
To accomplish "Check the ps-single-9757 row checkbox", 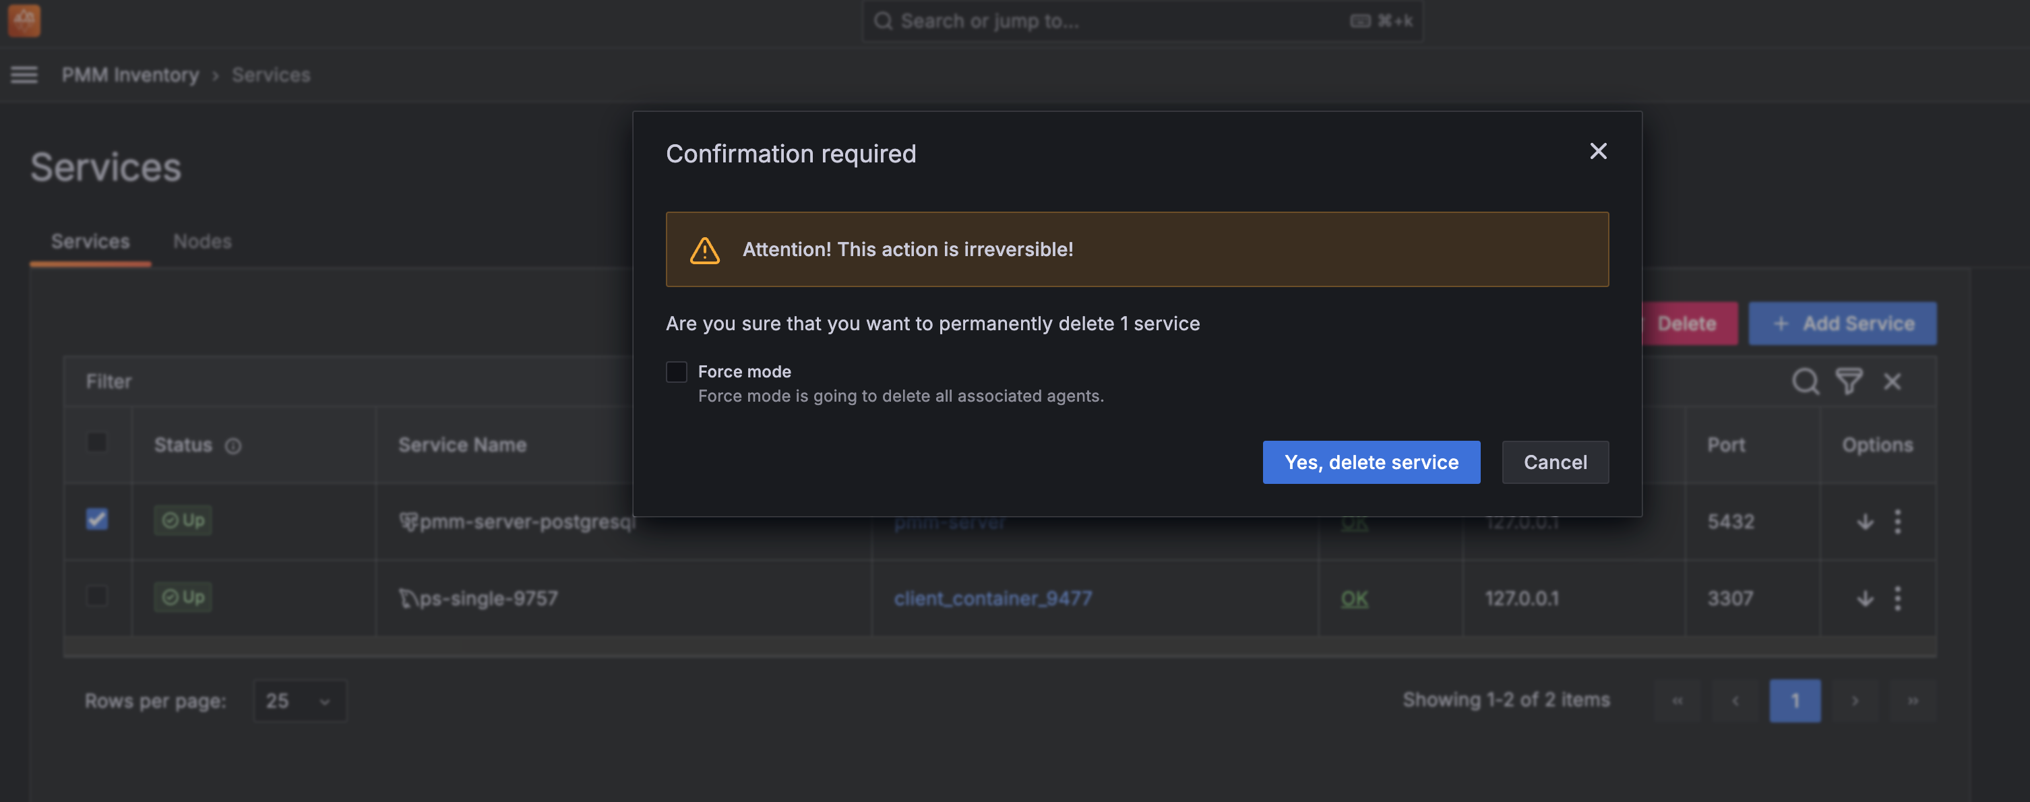I will click(x=97, y=596).
